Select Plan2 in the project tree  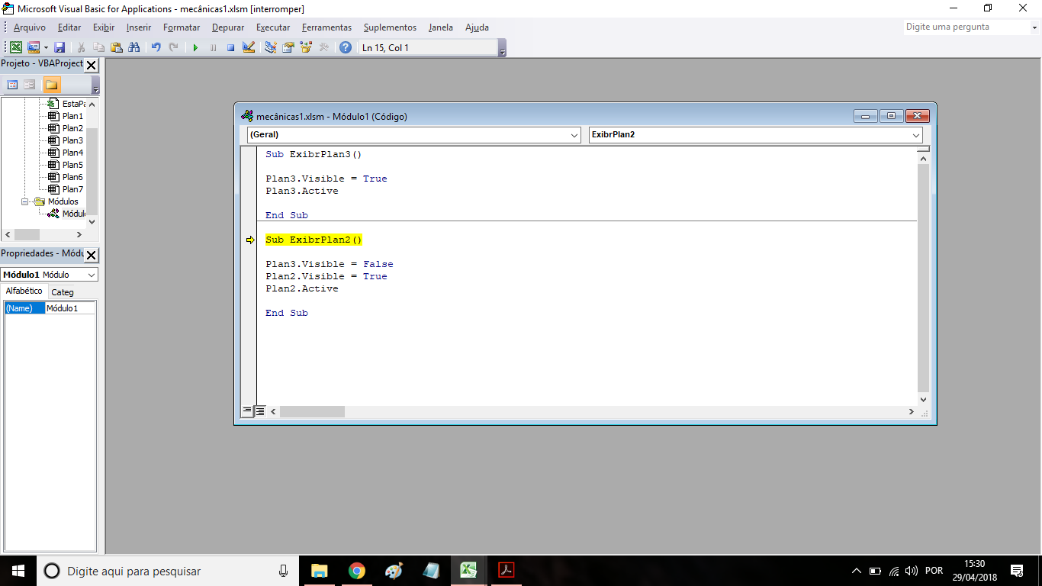(72, 128)
